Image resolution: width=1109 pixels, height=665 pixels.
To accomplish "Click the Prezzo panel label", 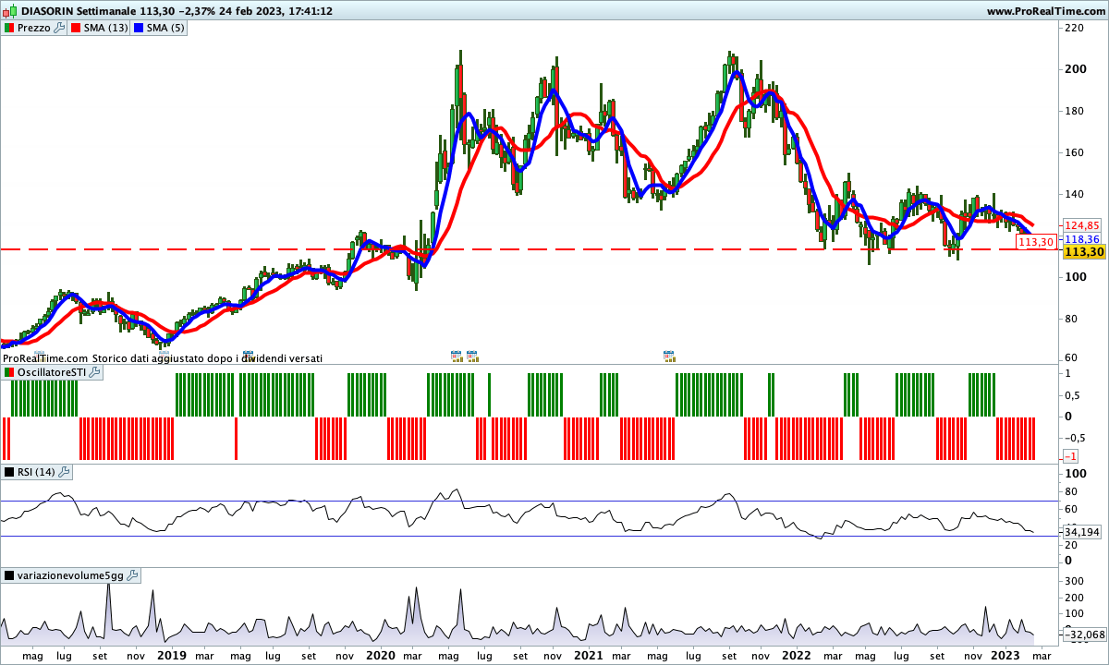I will point(34,28).
